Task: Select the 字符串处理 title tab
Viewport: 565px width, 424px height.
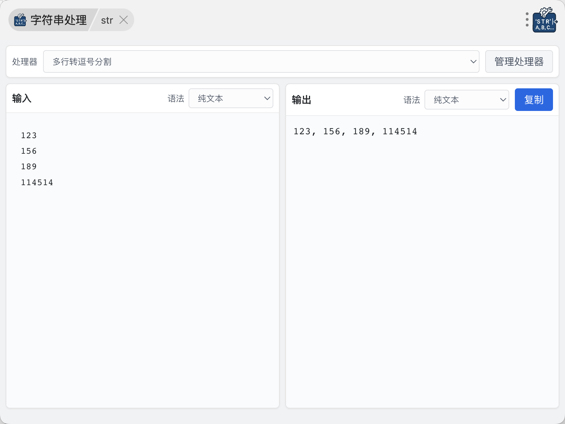Action: [x=58, y=20]
